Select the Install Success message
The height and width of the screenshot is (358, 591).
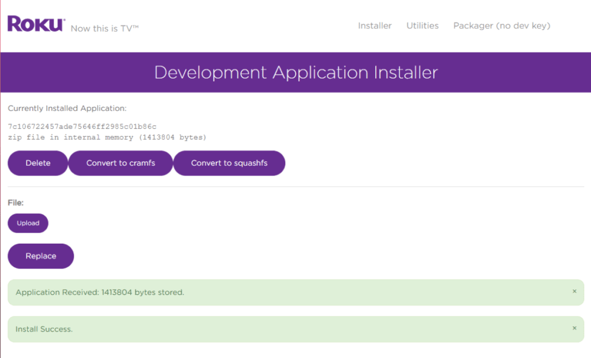[x=45, y=328]
